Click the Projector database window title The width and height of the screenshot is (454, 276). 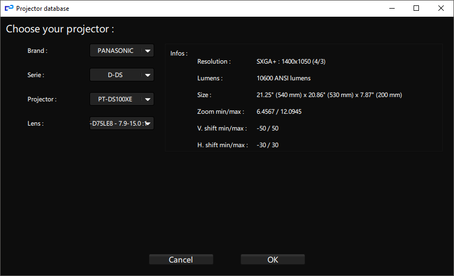43,9
